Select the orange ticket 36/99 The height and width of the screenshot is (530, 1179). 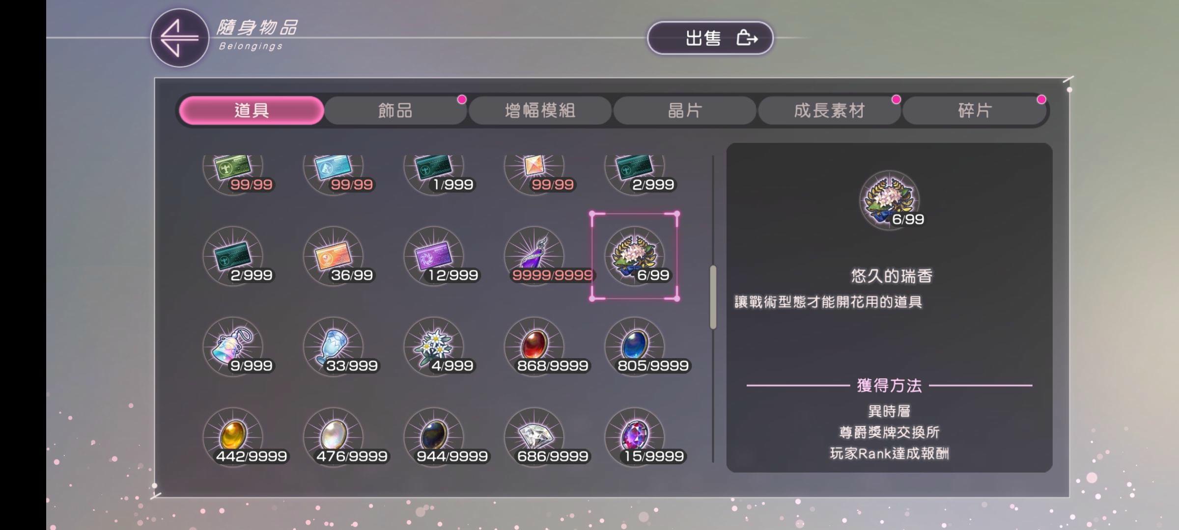334,256
